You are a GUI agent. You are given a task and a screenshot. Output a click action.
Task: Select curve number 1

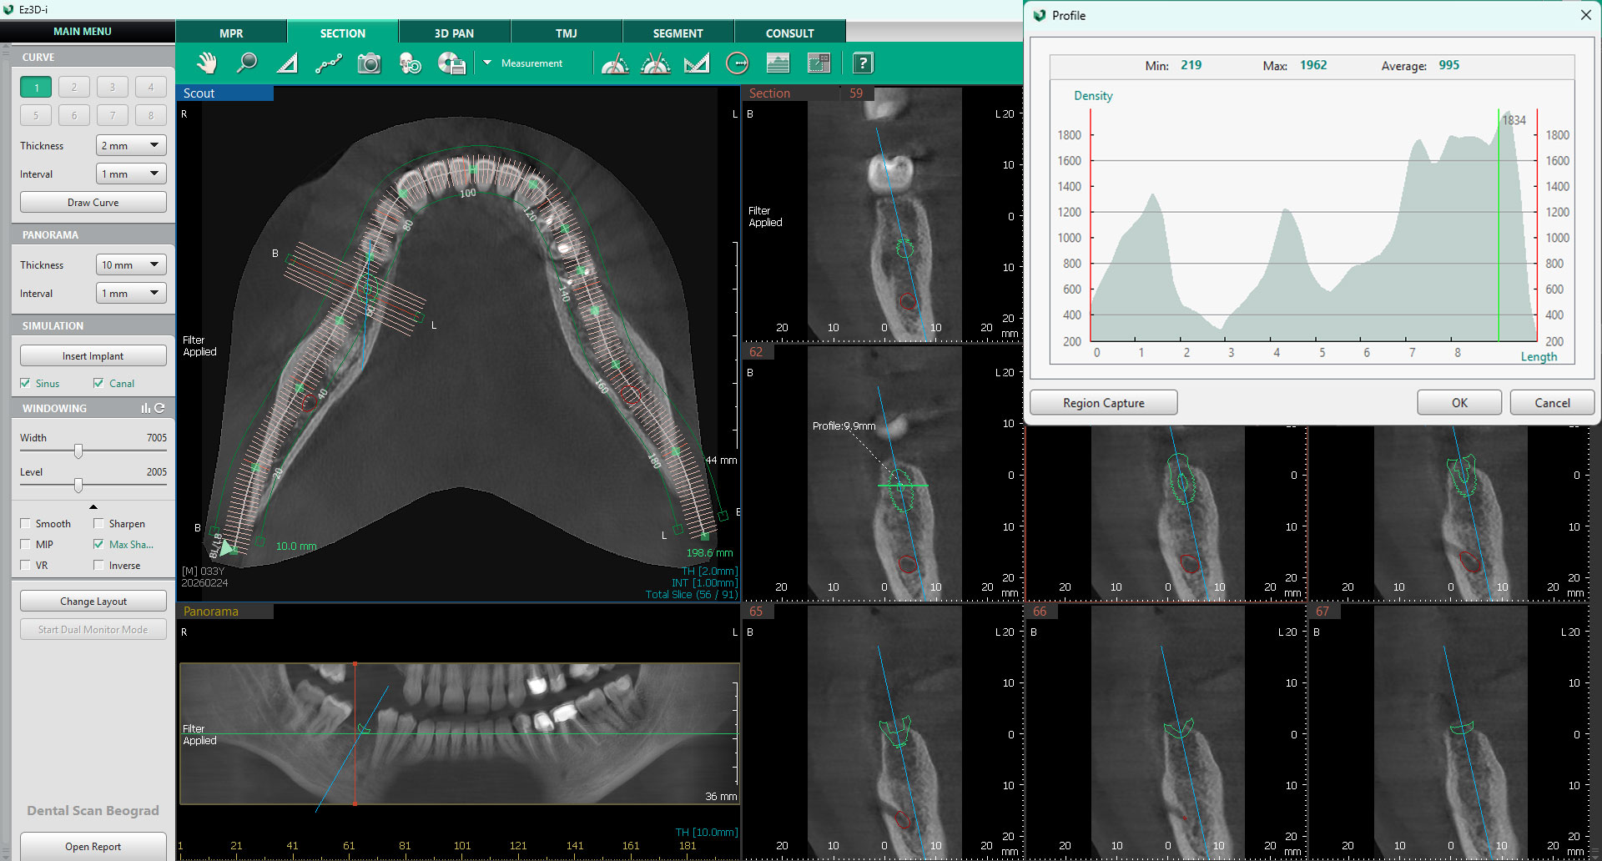pyautogui.click(x=36, y=87)
